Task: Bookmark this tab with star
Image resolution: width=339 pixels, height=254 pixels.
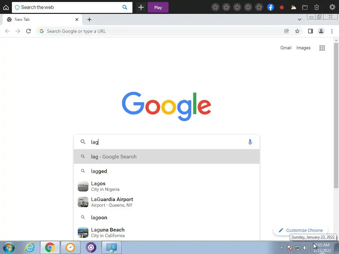Action: coord(297,31)
